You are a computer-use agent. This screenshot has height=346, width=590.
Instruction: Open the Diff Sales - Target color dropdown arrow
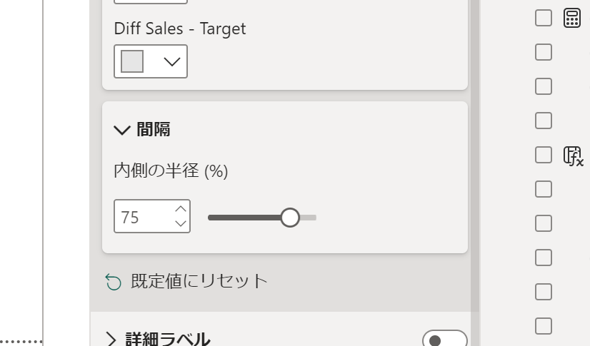coord(172,61)
